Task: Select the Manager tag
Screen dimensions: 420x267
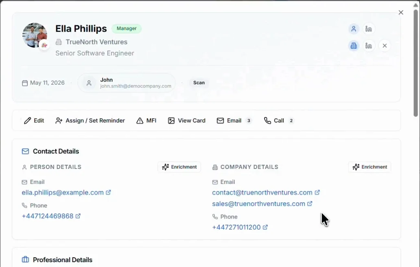Action: pyautogui.click(x=127, y=28)
